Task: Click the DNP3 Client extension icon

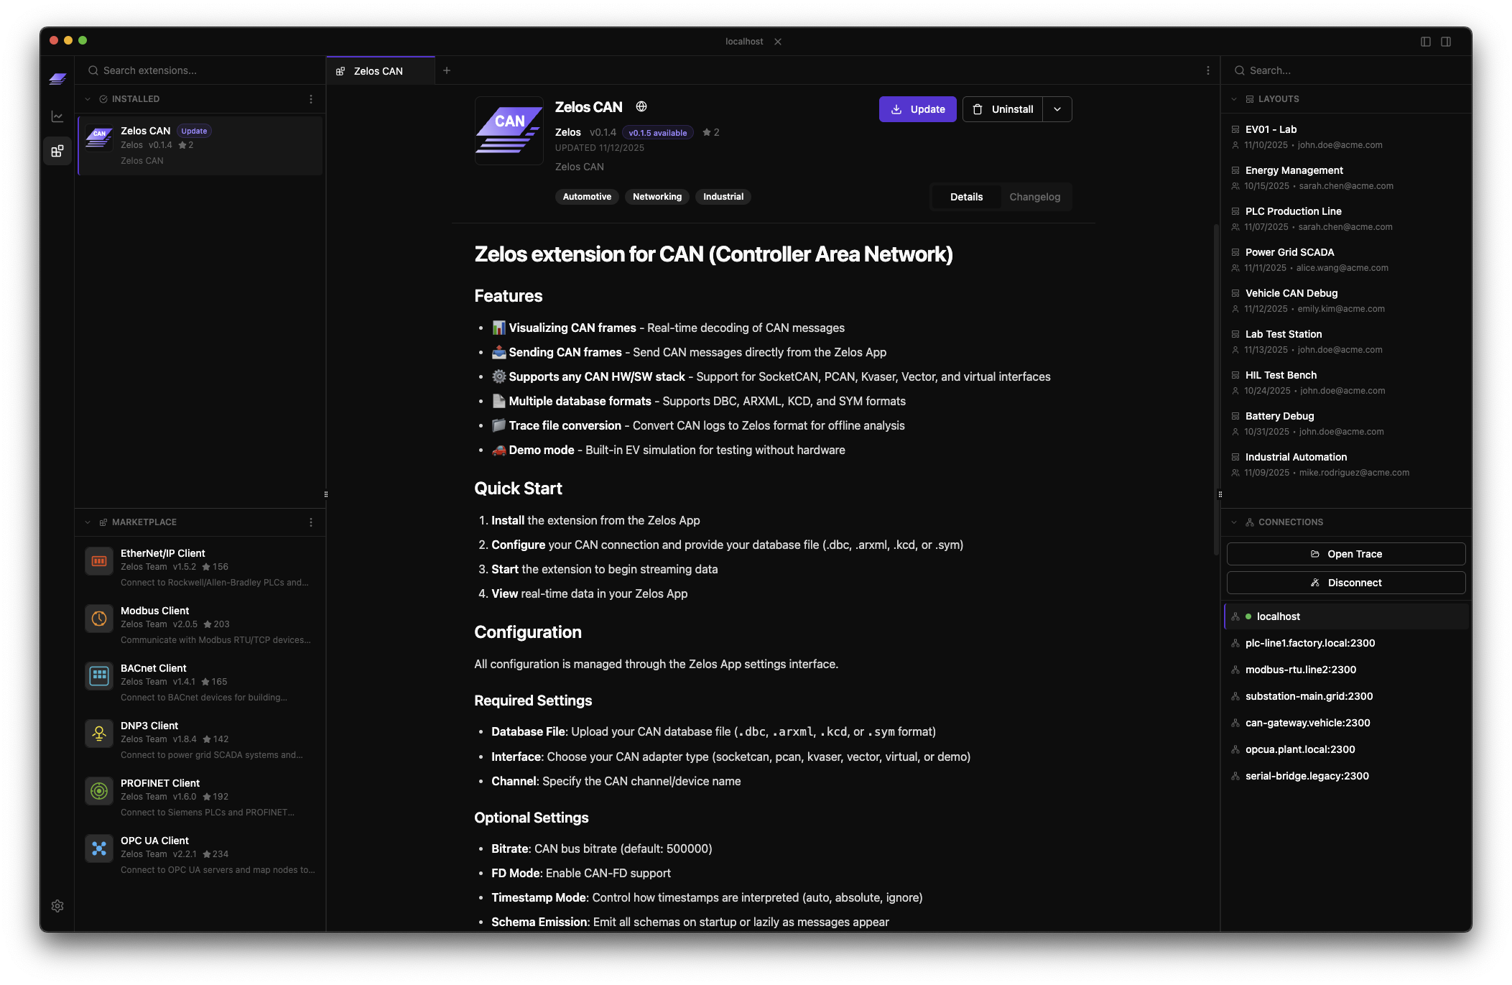Action: tap(99, 734)
